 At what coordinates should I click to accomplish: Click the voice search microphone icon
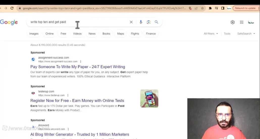coord(141,22)
